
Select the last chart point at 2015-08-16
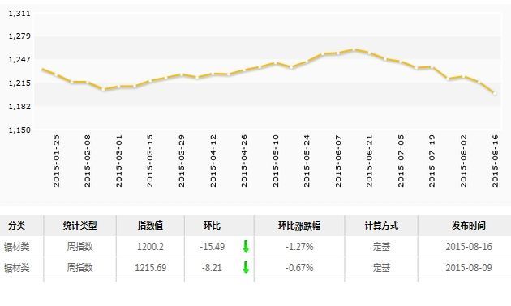pyautogui.click(x=495, y=93)
